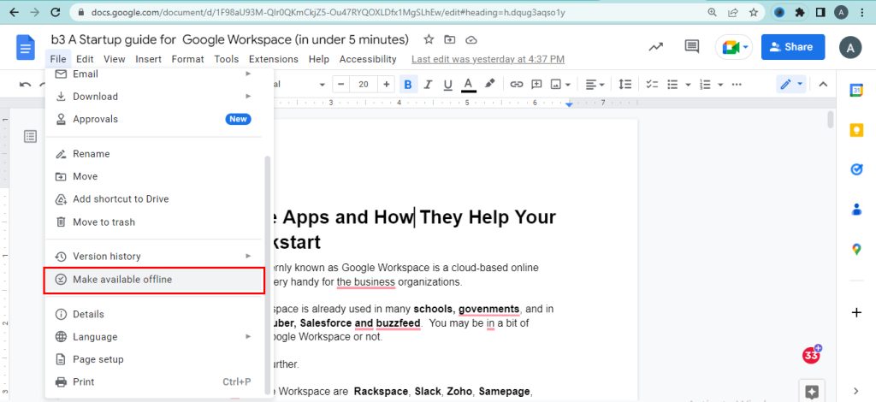
Task: Toggle bold formatting
Action: click(408, 85)
